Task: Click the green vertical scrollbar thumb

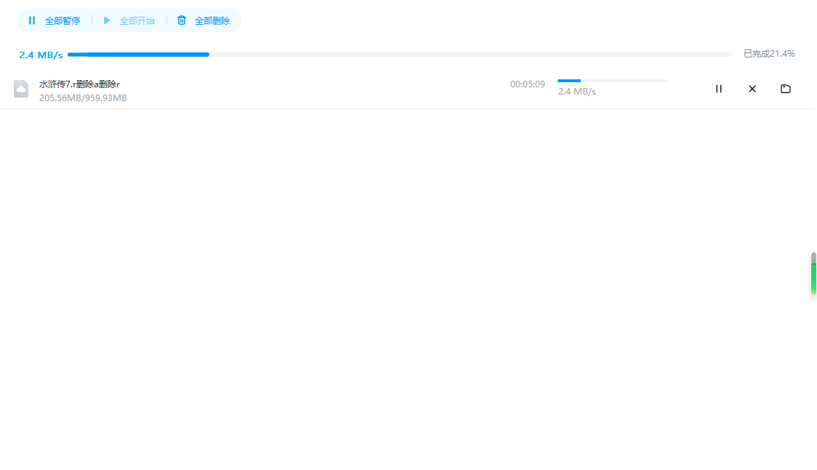Action: (x=813, y=274)
